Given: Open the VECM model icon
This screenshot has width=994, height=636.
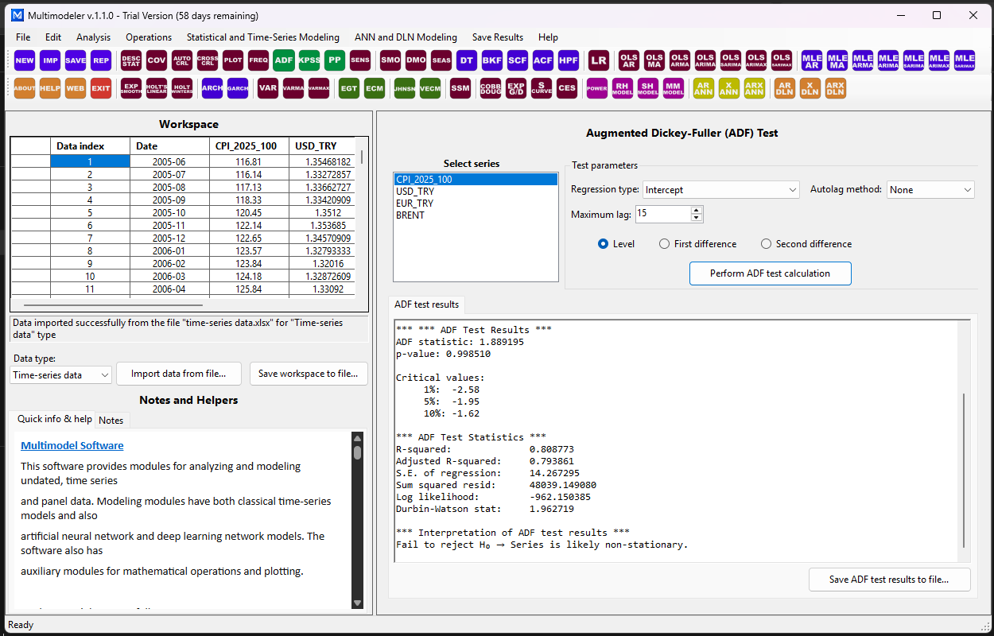Looking at the screenshot, I should pos(430,88).
